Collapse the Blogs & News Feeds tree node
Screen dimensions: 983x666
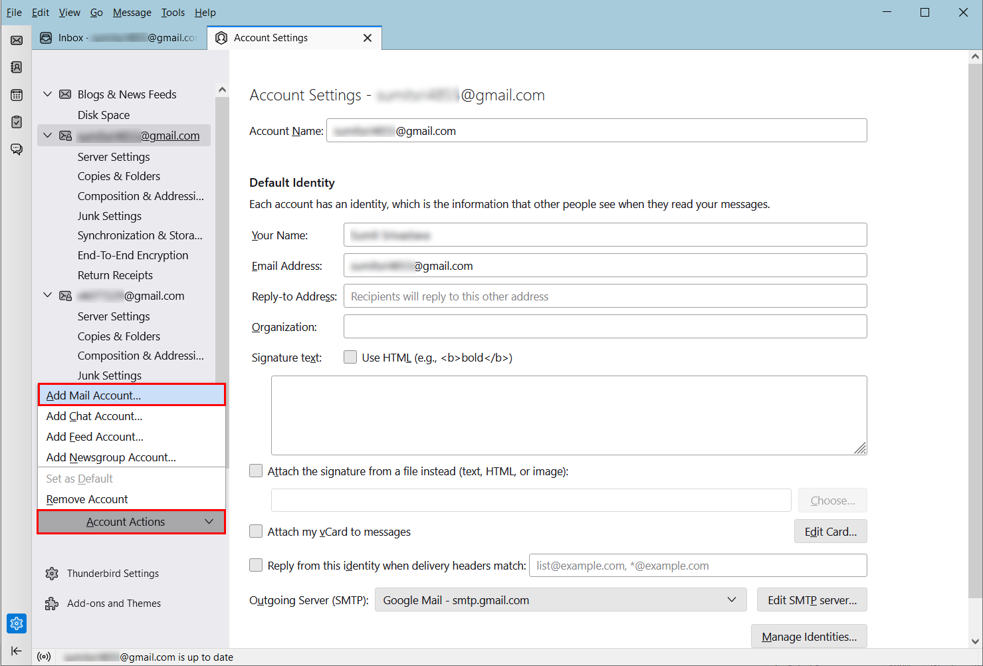[x=48, y=94]
